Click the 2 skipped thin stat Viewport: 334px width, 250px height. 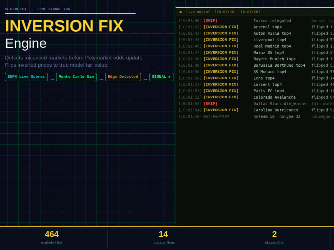point(274,237)
